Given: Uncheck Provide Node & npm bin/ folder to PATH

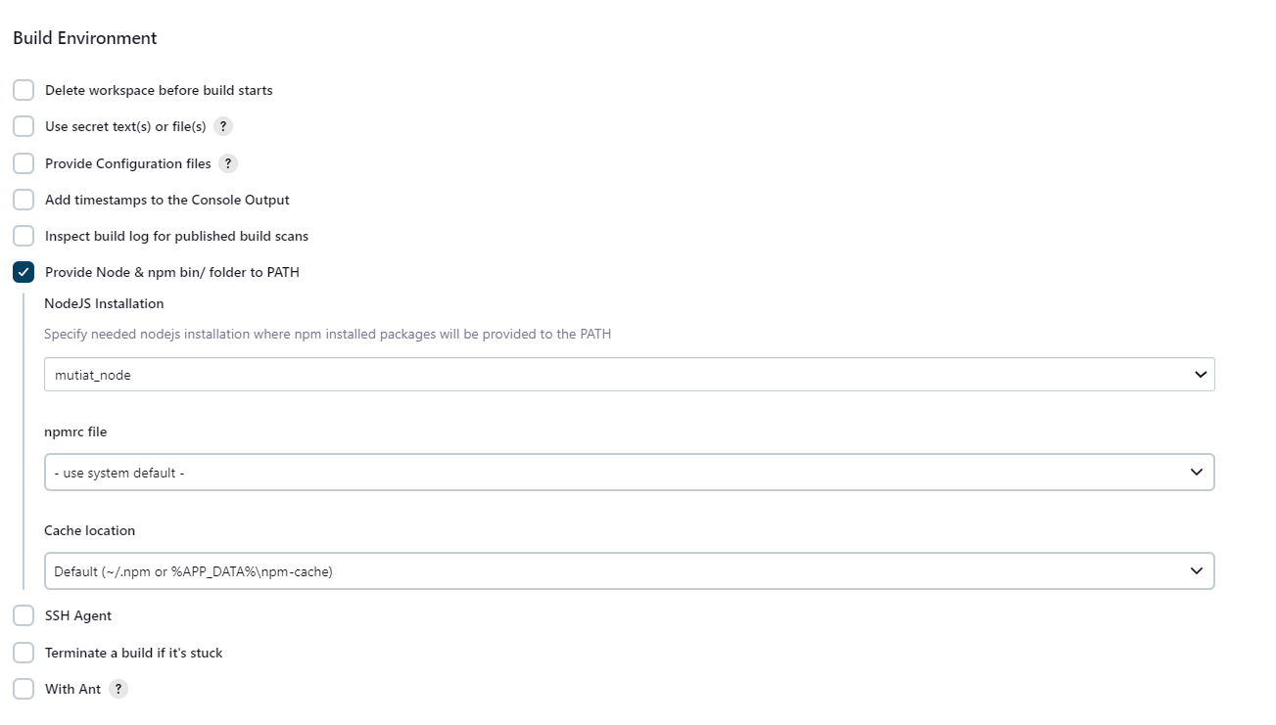Looking at the screenshot, I should point(24,272).
